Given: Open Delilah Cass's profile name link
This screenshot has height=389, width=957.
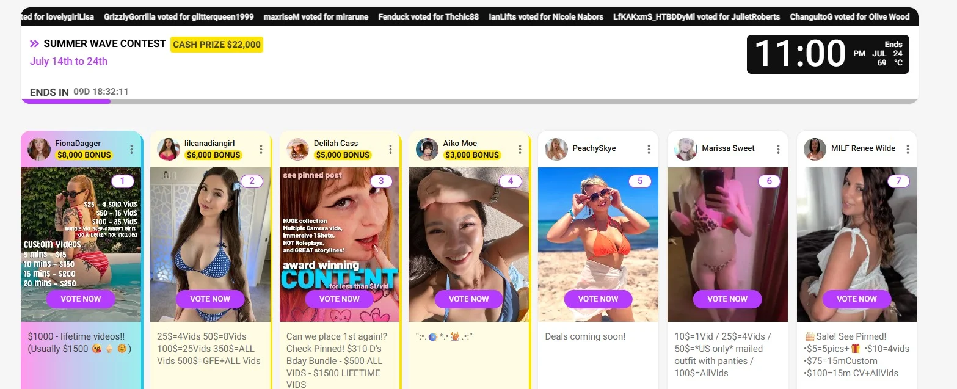Looking at the screenshot, I should [336, 144].
